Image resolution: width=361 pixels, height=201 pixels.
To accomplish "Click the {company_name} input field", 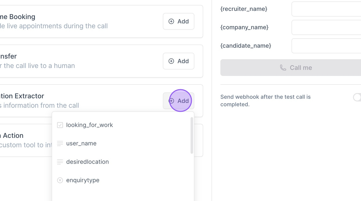I will (x=326, y=27).
